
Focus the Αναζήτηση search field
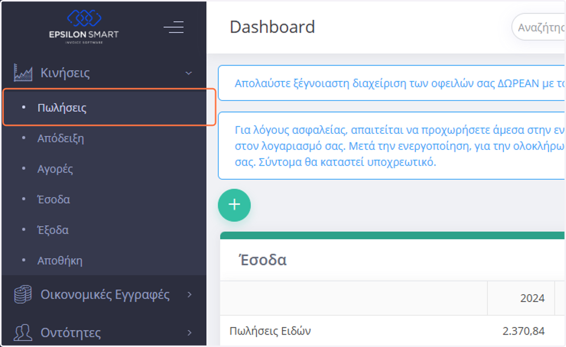[x=539, y=27]
